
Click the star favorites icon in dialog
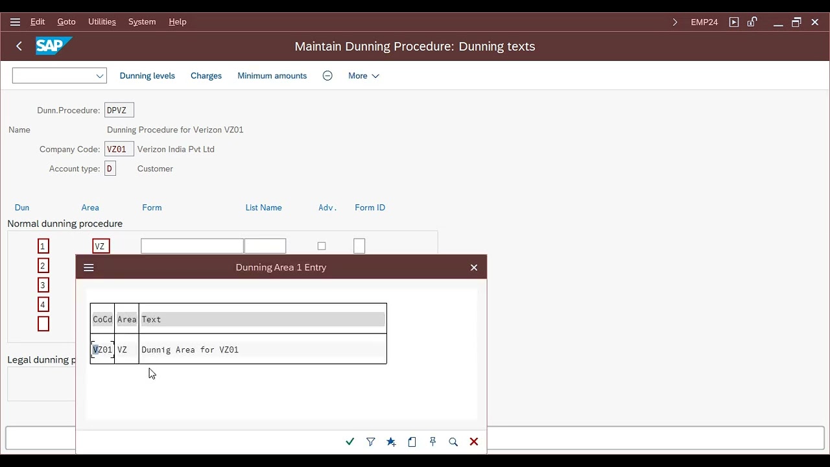click(391, 442)
